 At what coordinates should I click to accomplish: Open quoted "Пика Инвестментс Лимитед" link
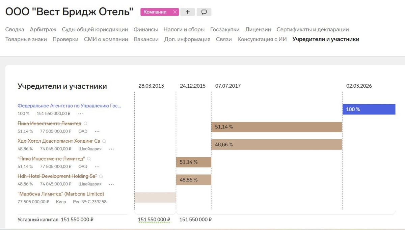tap(51, 159)
